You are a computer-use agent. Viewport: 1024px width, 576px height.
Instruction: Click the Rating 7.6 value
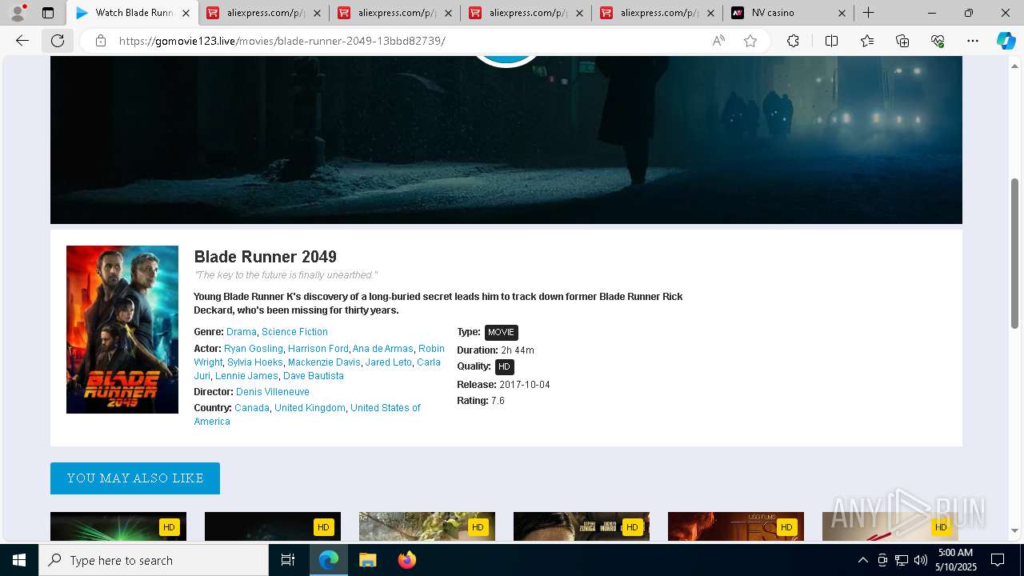(498, 401)
